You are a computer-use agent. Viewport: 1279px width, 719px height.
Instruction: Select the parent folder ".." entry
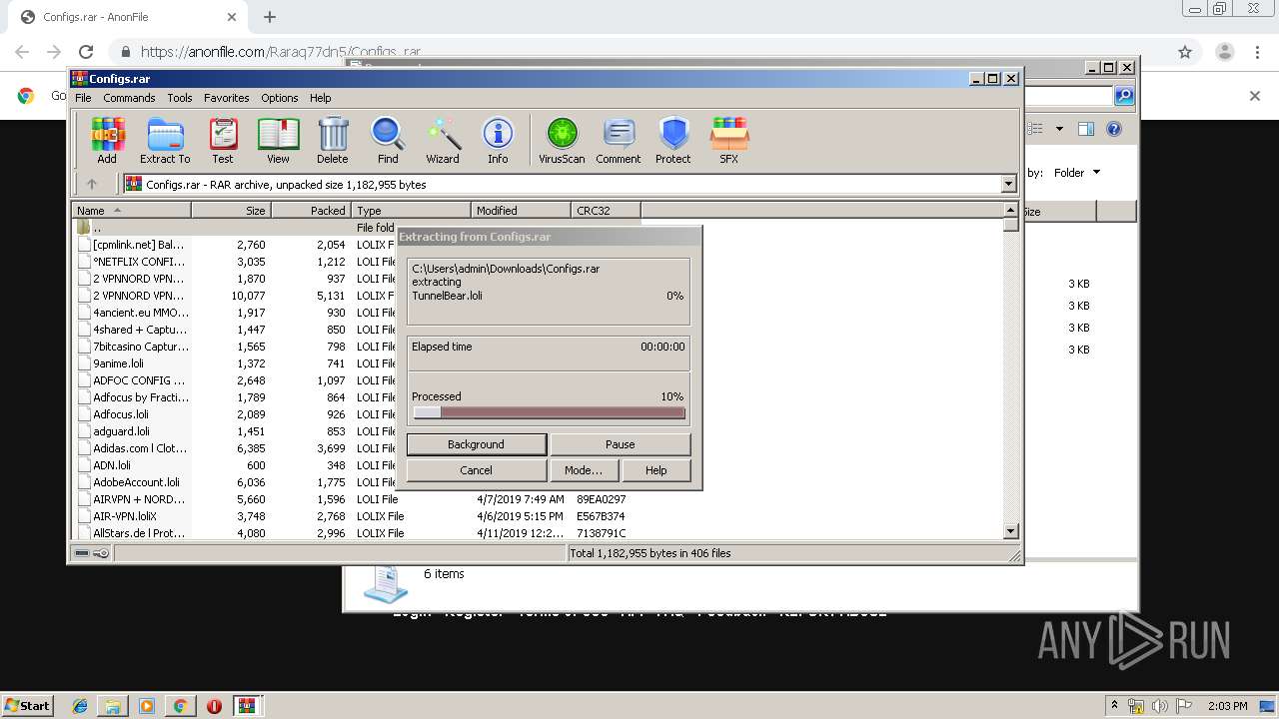point(97,228)
